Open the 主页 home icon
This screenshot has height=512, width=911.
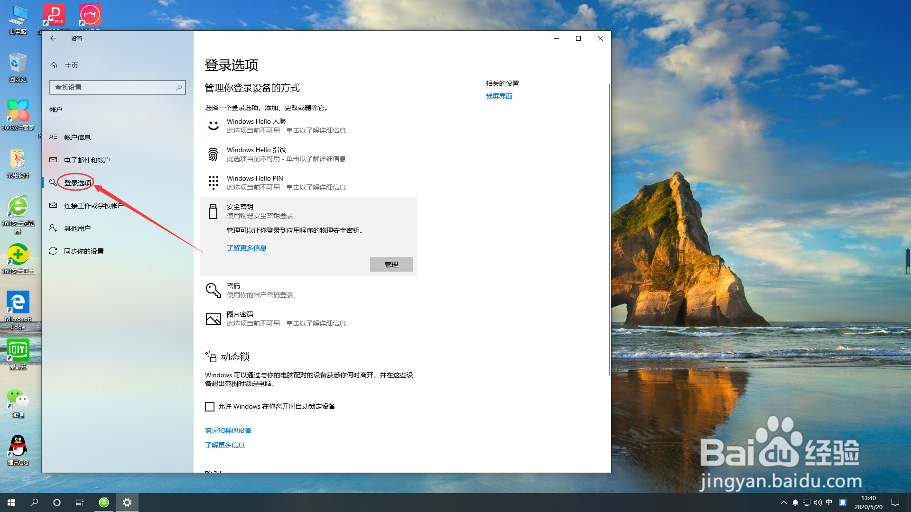pos(54,65)
